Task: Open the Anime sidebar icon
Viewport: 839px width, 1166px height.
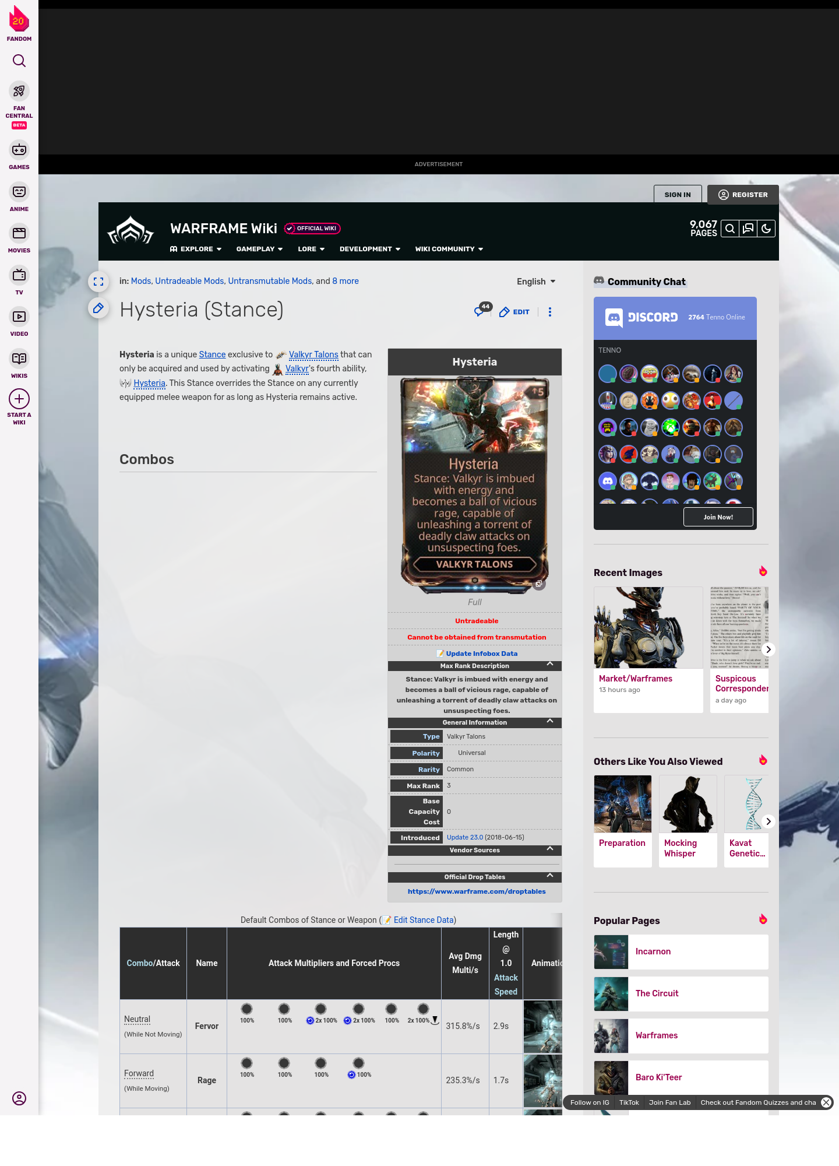Action: [19, 192]
